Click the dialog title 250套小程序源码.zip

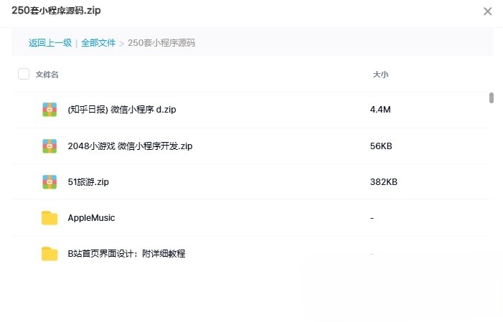click(56, 10)
